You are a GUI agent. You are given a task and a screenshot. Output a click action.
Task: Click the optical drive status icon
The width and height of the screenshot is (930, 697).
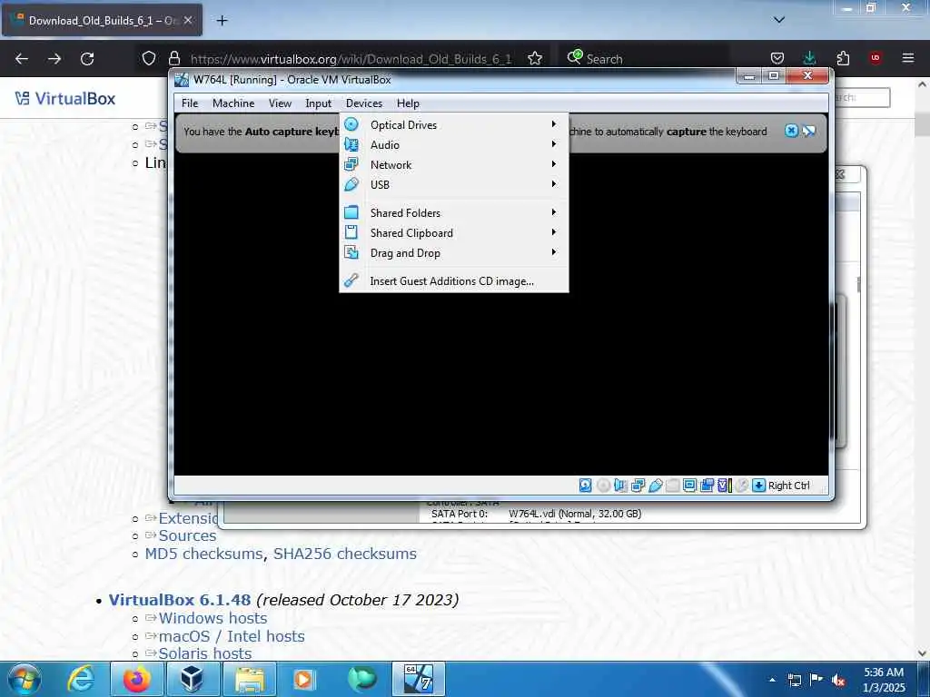[603, 486]
